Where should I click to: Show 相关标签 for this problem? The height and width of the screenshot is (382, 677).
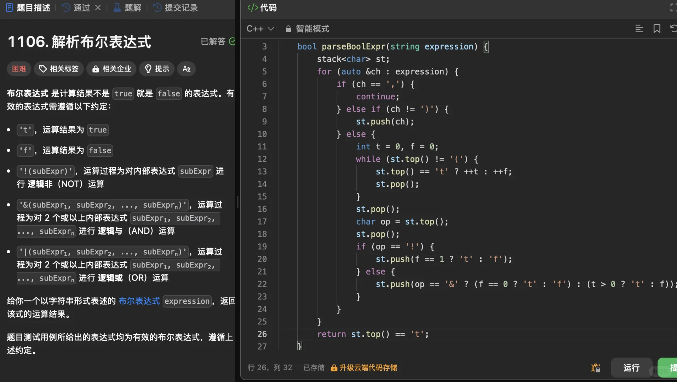pos(59,69)
